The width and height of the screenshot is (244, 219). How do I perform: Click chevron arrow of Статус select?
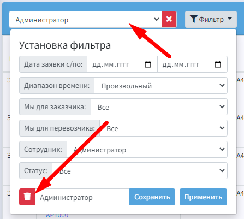click(222, 170)
